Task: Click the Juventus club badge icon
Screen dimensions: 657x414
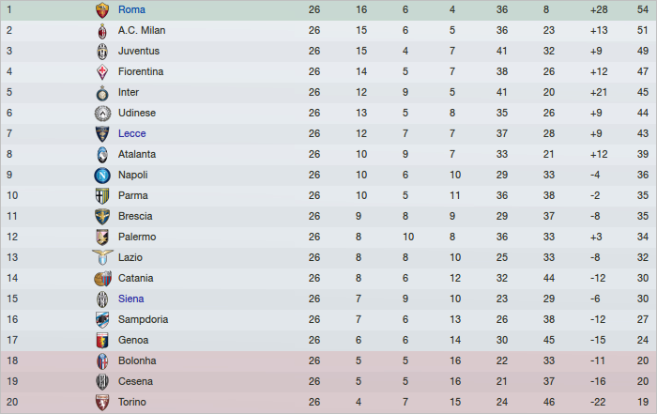Action: point(102,51)
